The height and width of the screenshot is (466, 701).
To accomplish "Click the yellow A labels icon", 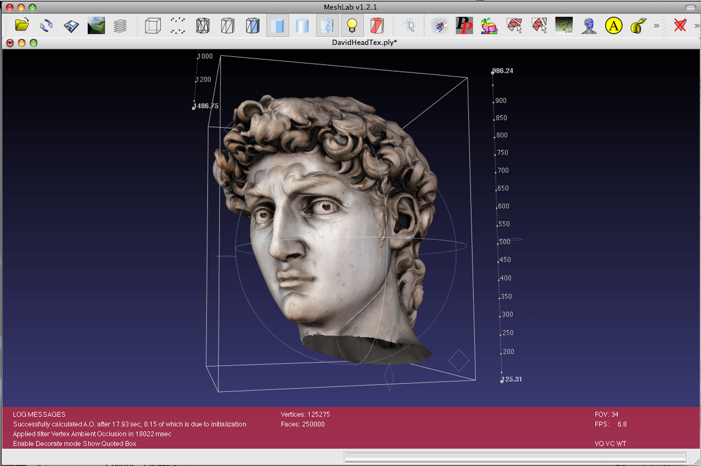I will [x=613, y=25].
